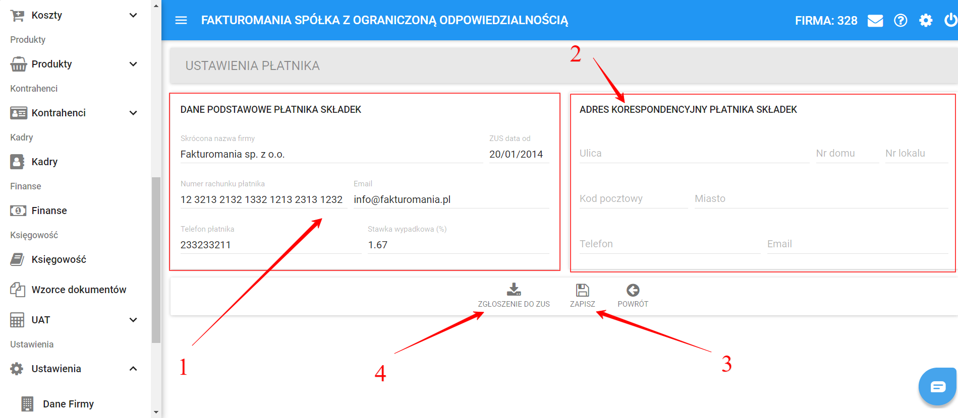Edit the Stawka wypadkowa field
The width and height of the screenshot is (958, 418).
[x=459, y=245]
